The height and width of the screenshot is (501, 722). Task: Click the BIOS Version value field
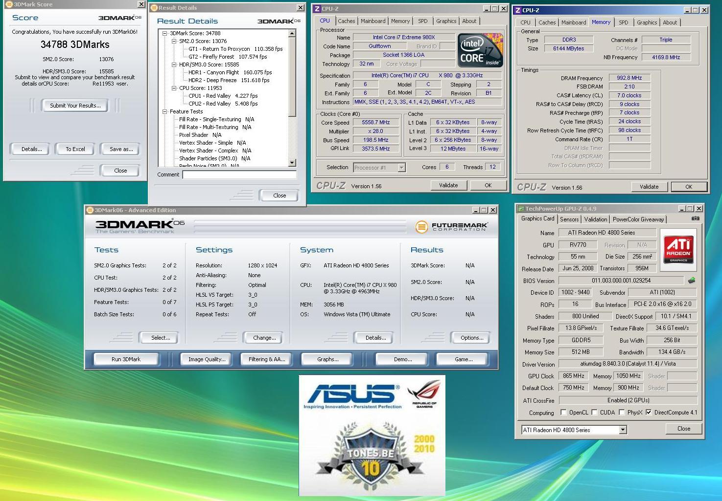click(621, 281)
